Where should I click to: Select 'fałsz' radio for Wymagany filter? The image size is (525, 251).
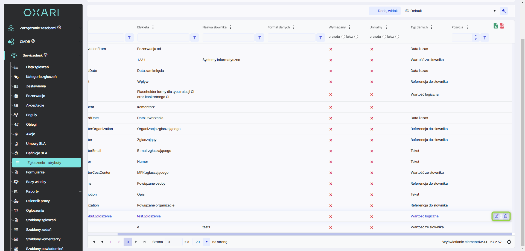click(x=356, y=37)
